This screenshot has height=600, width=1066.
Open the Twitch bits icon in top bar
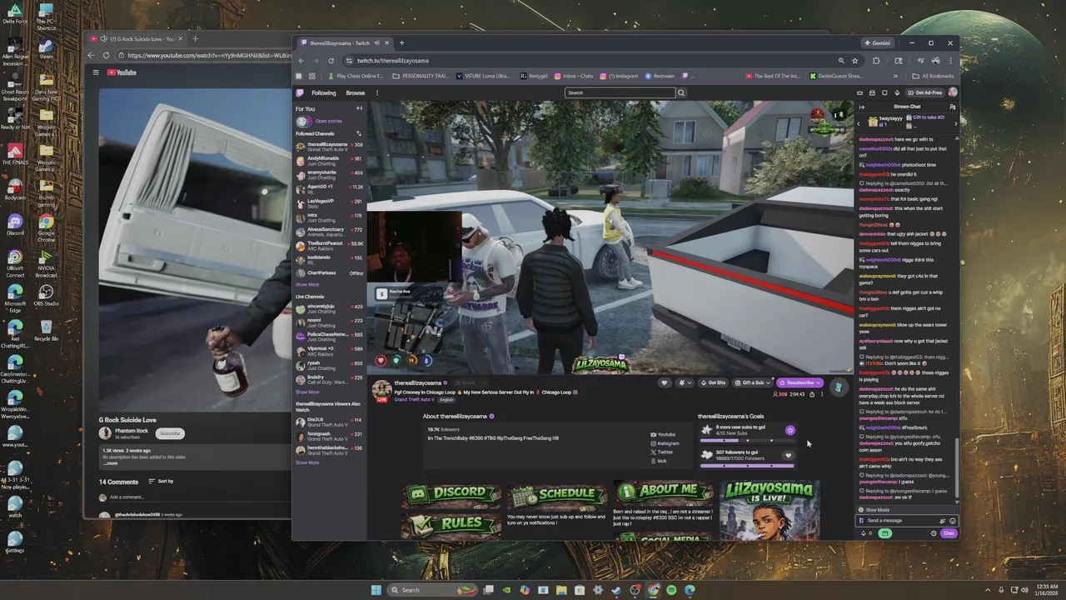point(897,92)
